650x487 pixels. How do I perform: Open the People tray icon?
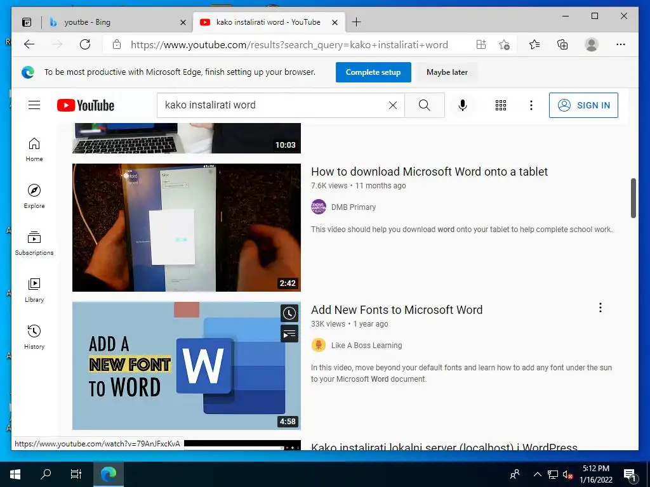pyautogui.click(x=515, y=474)
